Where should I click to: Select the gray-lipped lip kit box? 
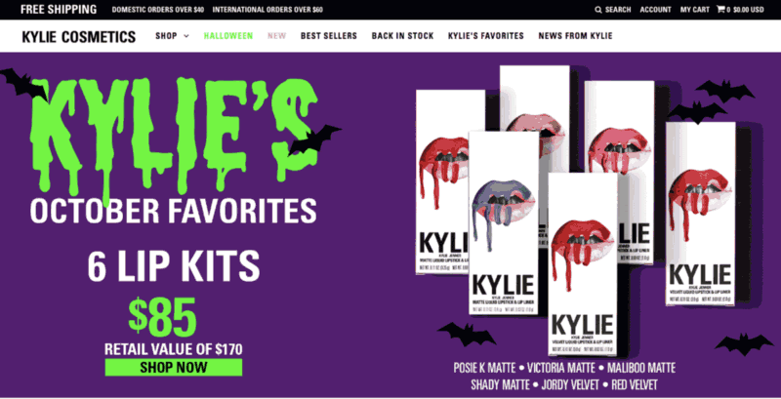pyautogui.click(x=504, y=222)
